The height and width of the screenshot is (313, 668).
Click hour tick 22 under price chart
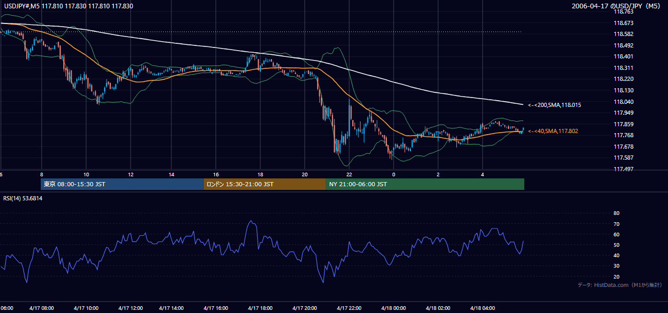coord(349,174)
